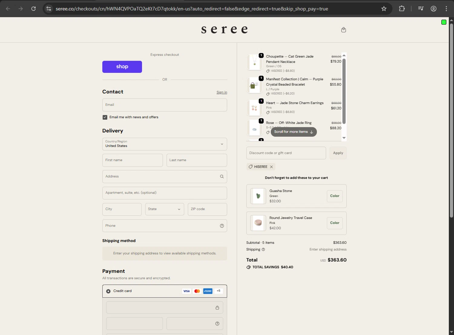Click the Apply discount button
The image size is (454, 335).
click(338, 153)
